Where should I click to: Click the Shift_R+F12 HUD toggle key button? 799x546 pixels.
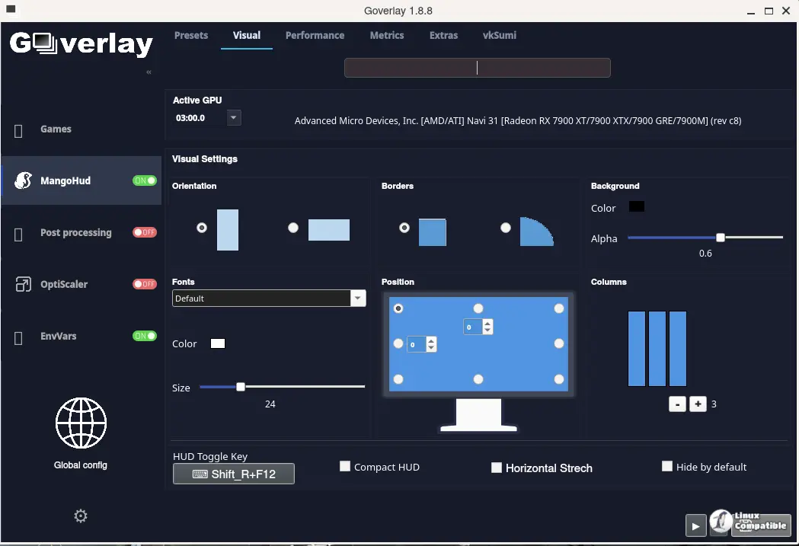[x=233, y=474]
